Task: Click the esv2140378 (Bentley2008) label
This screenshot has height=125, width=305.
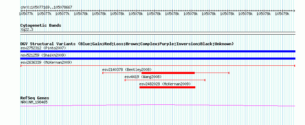Action: (127, 70)
